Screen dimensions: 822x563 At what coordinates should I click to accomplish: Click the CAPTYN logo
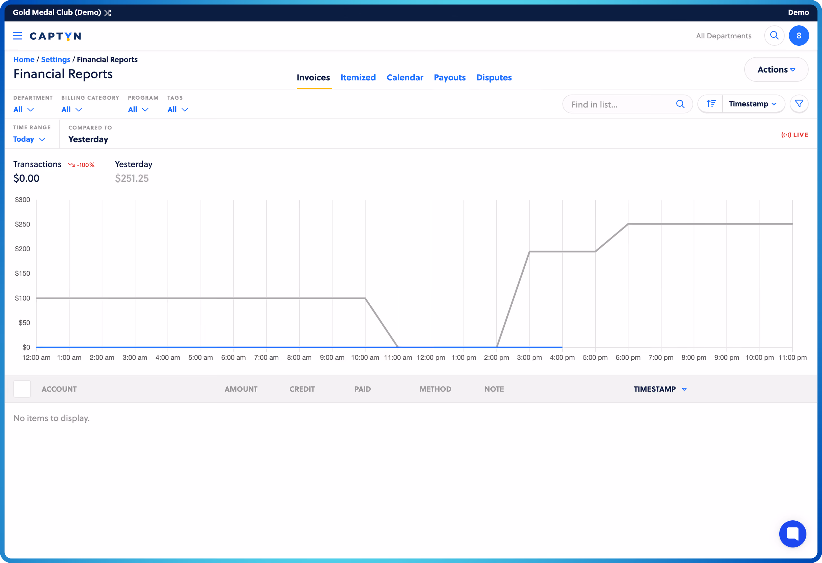click(x=55, y=36)
